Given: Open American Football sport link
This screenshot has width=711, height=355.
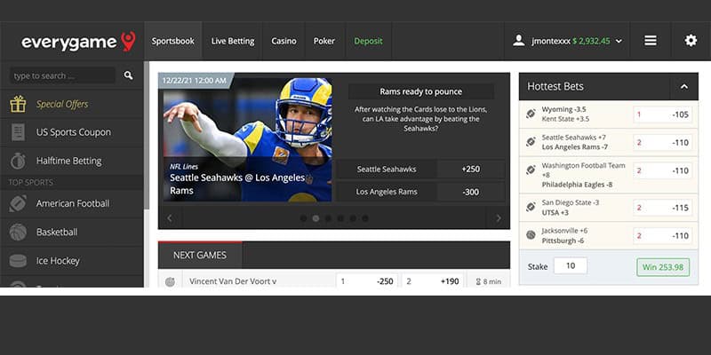Looking at the screenshot, I should click(73, 204).
